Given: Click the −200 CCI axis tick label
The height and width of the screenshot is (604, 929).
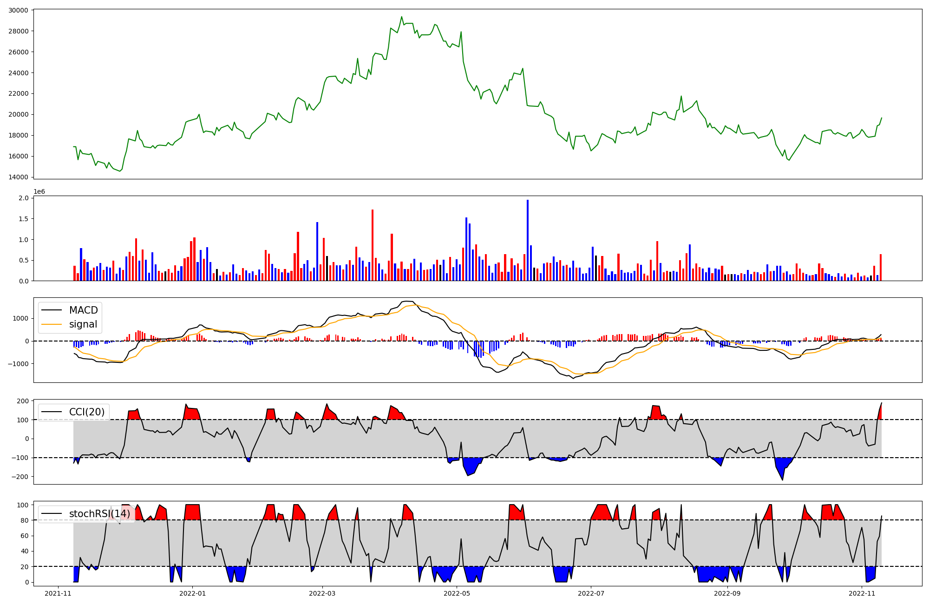Looking at the screenshot, I should (x=20, y=477).
